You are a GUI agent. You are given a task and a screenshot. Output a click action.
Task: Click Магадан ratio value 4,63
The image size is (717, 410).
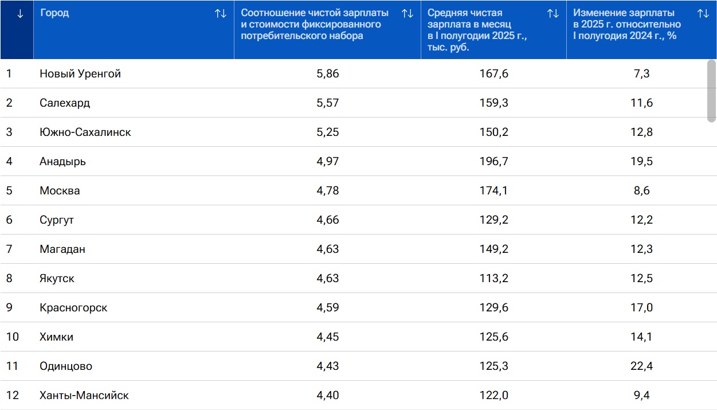pos(327,249)
